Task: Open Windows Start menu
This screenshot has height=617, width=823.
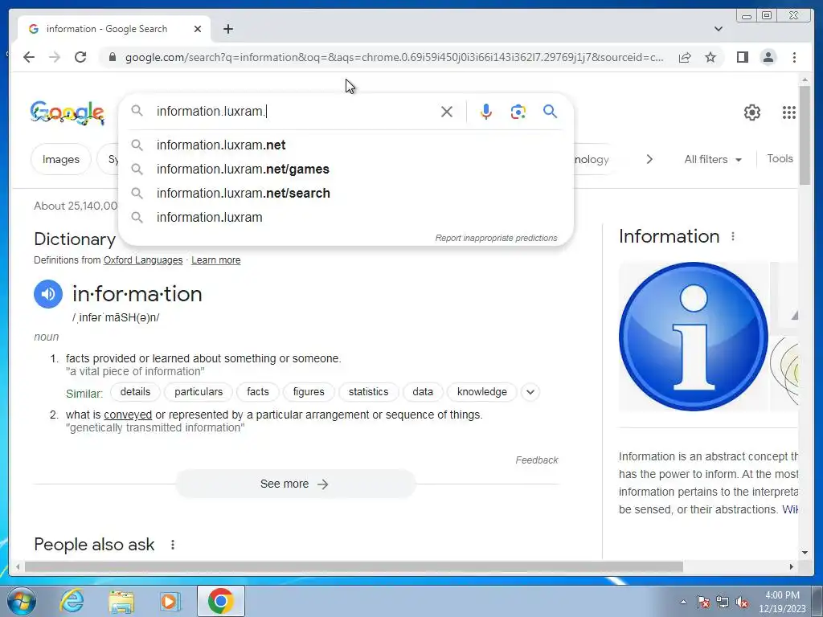Action: coord(22,601)
